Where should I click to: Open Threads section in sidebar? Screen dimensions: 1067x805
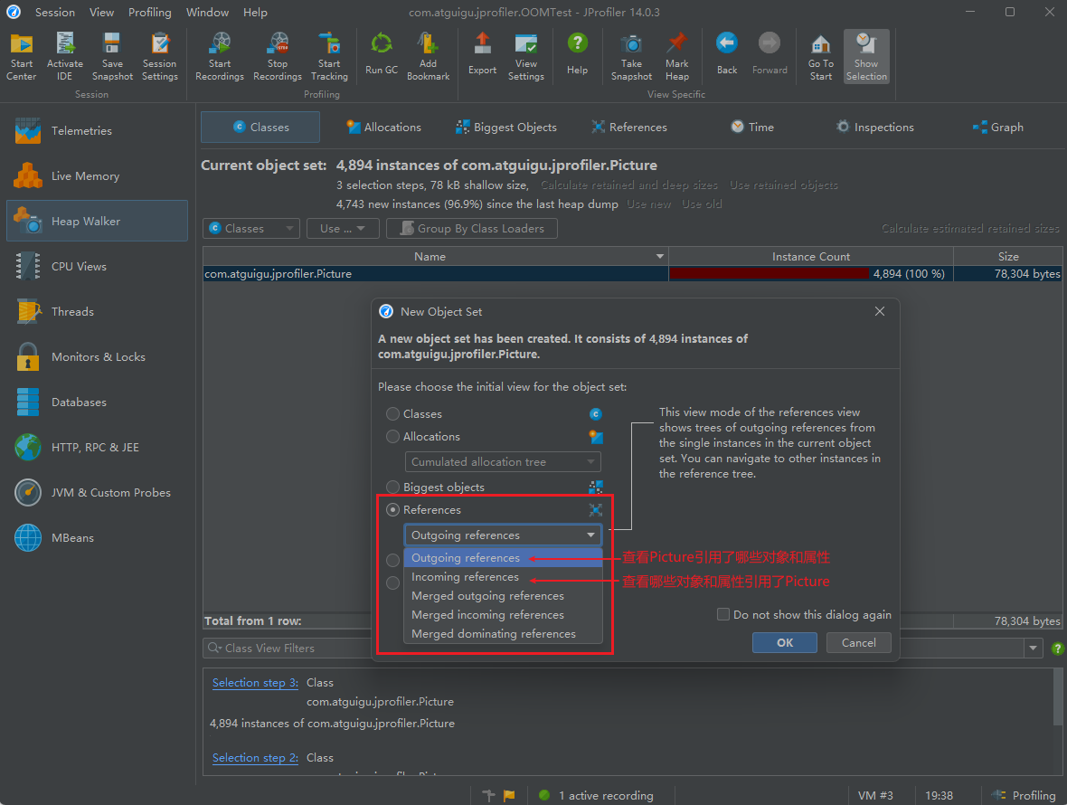click(x=97, y=312)
